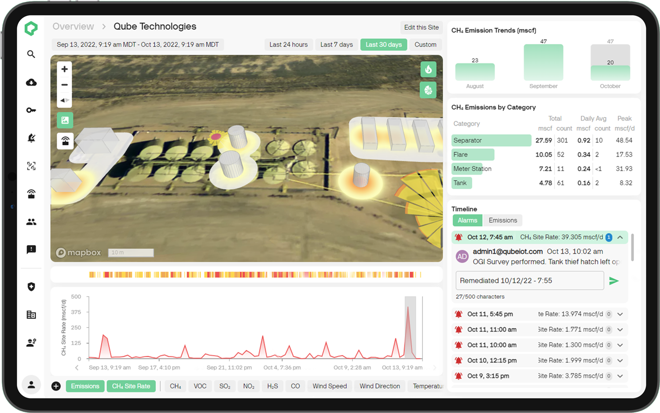Viewport: 660px width, 413px height.
Task: Open the alarm notifications sidebar icon
Action: pyautogui.click(x=31, y=138)
